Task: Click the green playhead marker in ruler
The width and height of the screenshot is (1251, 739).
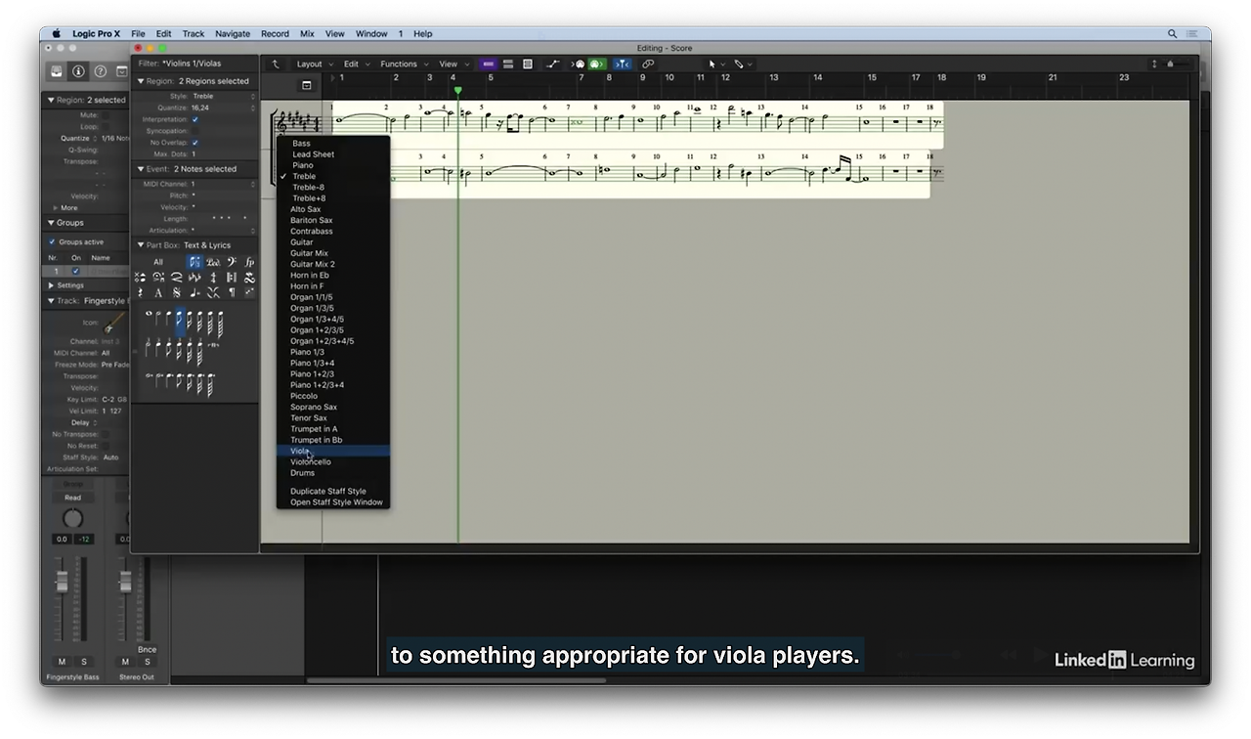Action: [x=457, y=91]
